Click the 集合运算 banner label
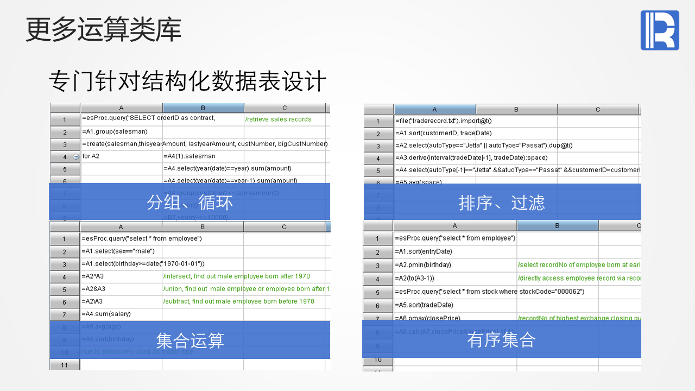Image resolution: width=695 pixels, height=391 pixels. pyautogui.click(x=190, y=340)
